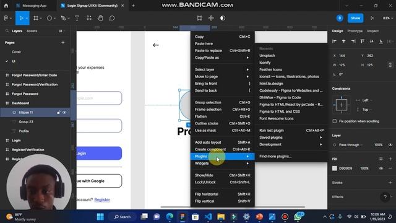The image size is (396, 223).
Task: Expand Copy/Paste as submenu
Action: pyautogui.click(x=222, y=58)
